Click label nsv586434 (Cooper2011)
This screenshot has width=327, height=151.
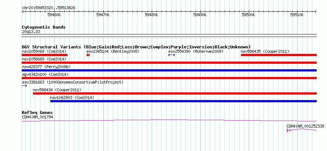point(57,90)
